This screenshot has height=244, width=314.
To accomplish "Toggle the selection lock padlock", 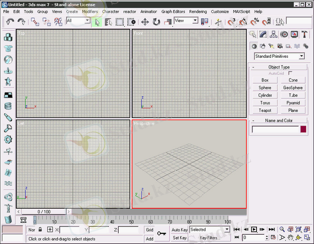I will [x=40, y=230].
